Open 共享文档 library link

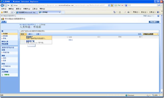[6, 53]
